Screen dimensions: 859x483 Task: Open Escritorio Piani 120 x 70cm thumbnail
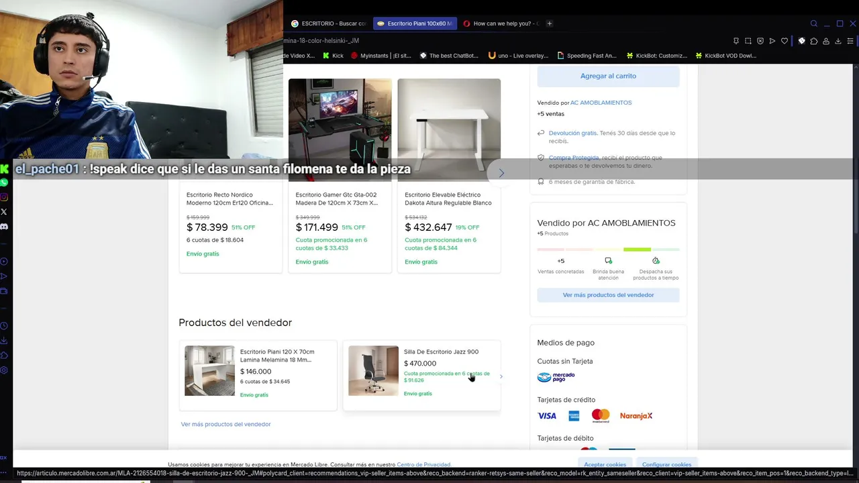pyautogui.click(x=209, y=370)
